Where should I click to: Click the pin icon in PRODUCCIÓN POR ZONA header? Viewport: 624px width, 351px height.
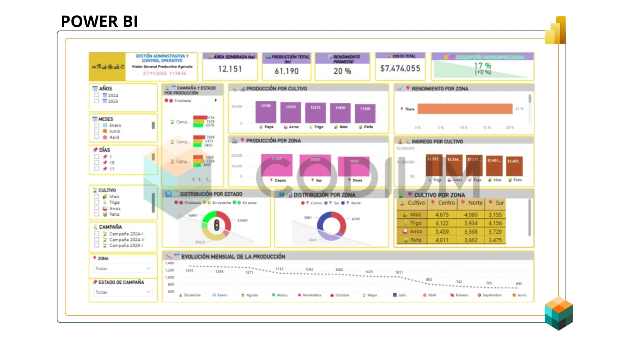coord(242,140)
